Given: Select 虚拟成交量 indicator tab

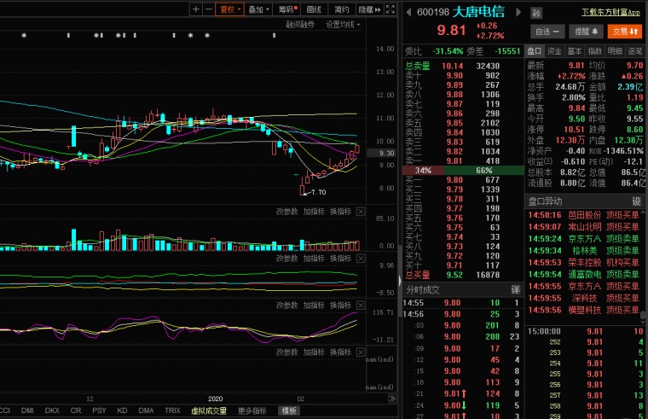Looking at the screenshot, I should (x=209, y=410).
